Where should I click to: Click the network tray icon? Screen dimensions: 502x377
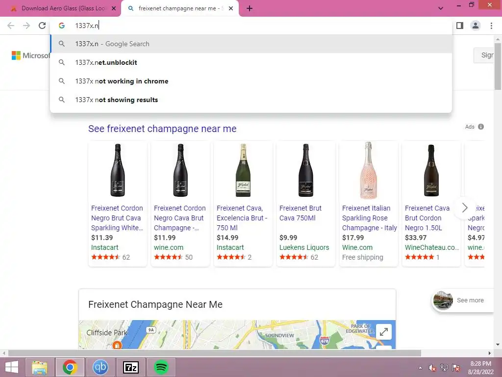click(x=444, y=368)
